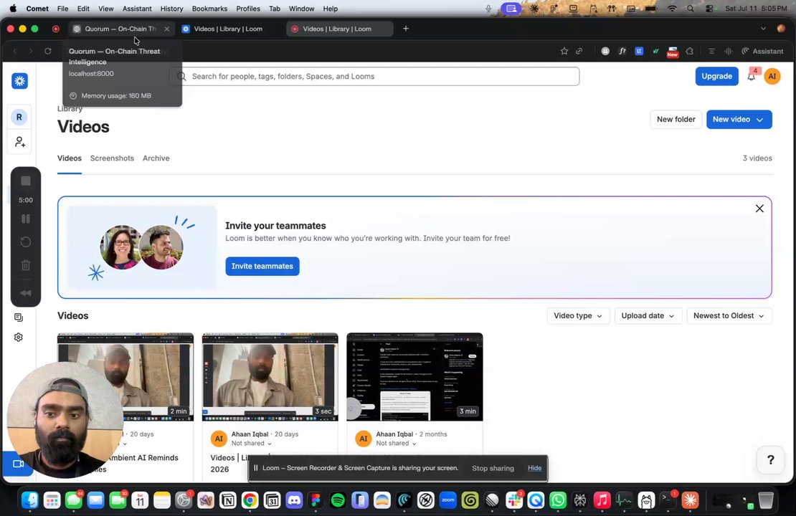Expand Not shared on the 3 min video
This screenshot has width=796, height=516.
point(396,444)
